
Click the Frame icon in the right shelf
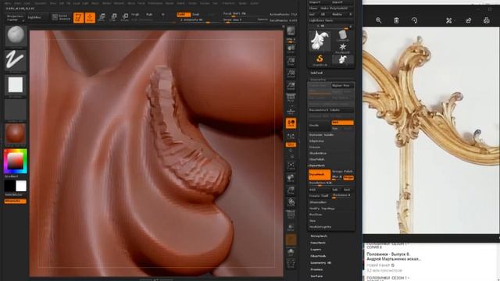pos(291,165)
